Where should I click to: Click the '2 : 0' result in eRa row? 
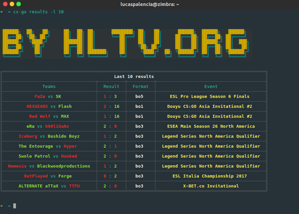(x=110, y=126)
